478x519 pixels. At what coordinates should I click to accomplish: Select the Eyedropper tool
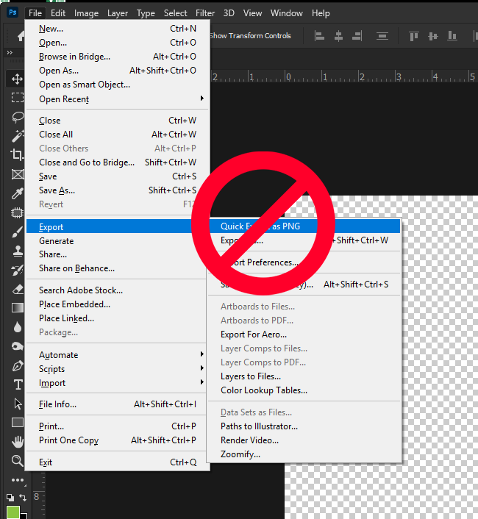17,193
